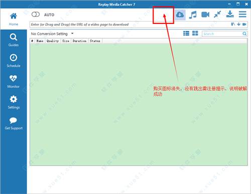Switch to grid thumbnail view

coord(195,33)
